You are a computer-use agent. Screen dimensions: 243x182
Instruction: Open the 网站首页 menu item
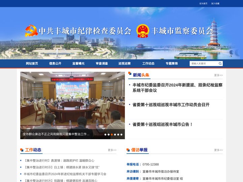[x=32, y=63]
